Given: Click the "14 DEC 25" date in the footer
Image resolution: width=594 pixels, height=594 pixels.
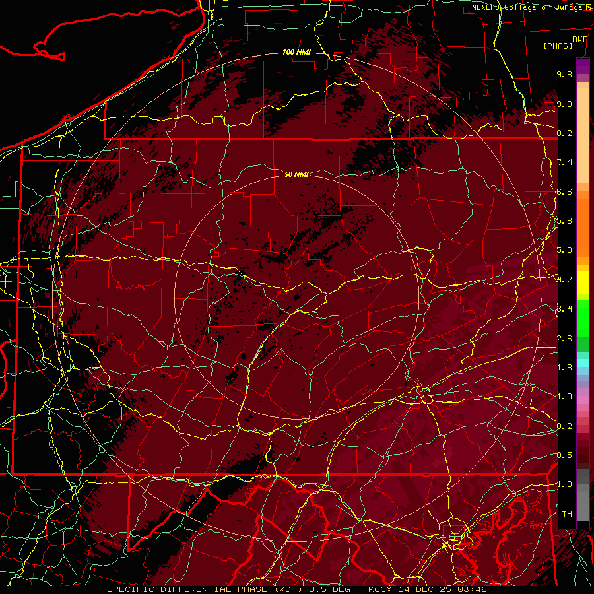Looking at the screenshot, I should click(426, 589).
